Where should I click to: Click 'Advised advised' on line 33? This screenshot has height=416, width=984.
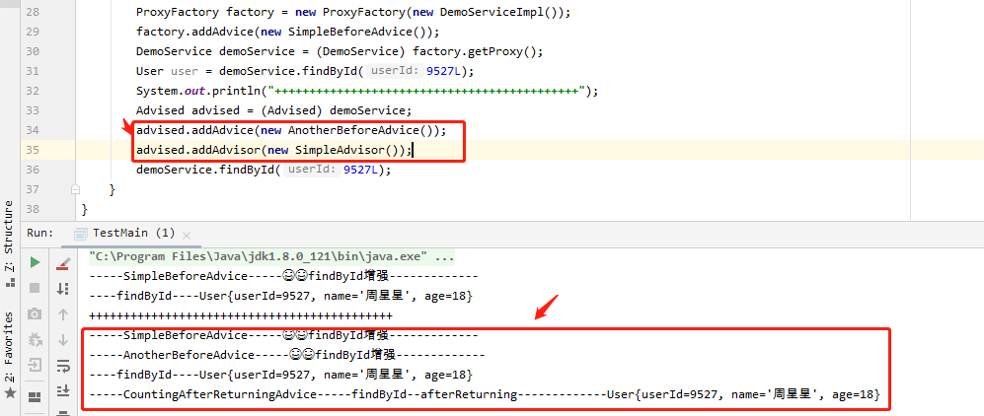pyautogui.click(x=188, y=110)
